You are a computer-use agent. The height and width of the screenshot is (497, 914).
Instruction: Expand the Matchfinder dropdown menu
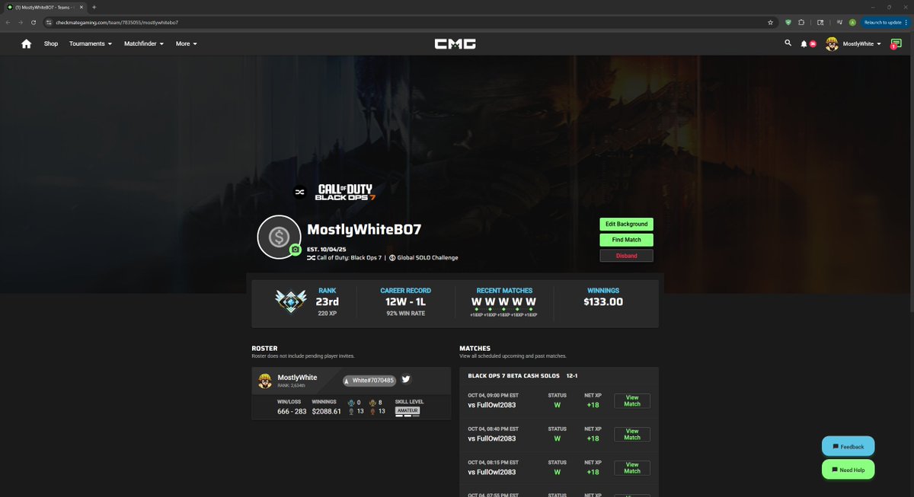point(144,44)
